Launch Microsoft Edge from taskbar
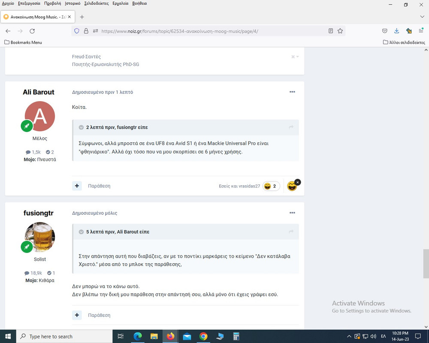The image size is (429, 343). pyautogui.click(x=138, y=337)
